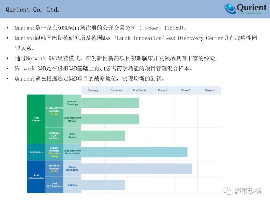
Task: Click the bullet mentioning Ticker: 115180
Action: [x=101, y=28]
